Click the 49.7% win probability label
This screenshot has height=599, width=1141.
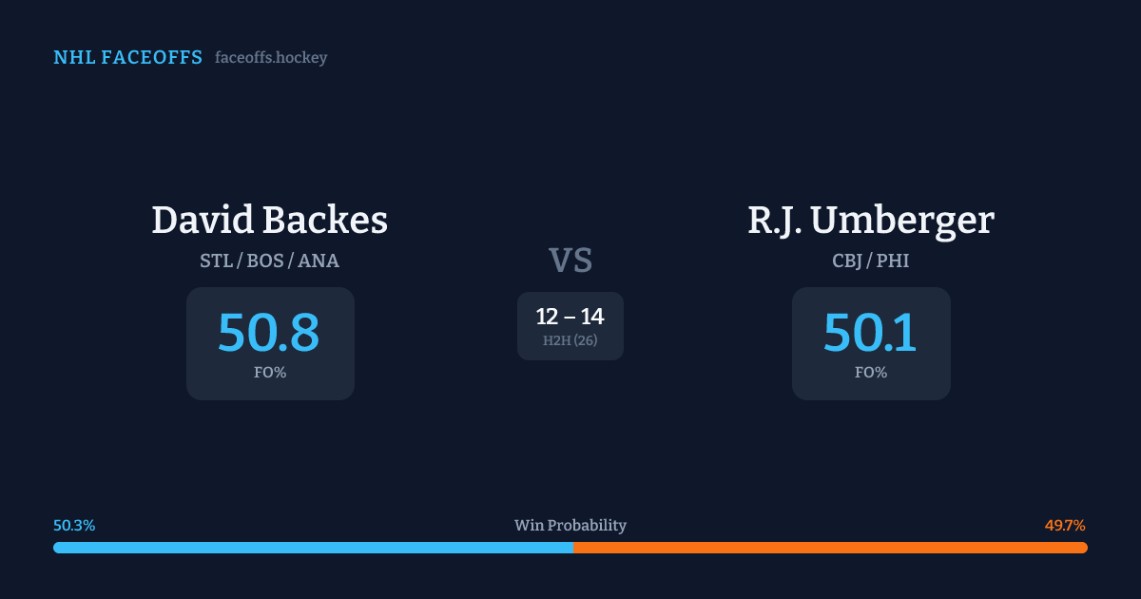pyautogui.click(x=1065, y=525)
